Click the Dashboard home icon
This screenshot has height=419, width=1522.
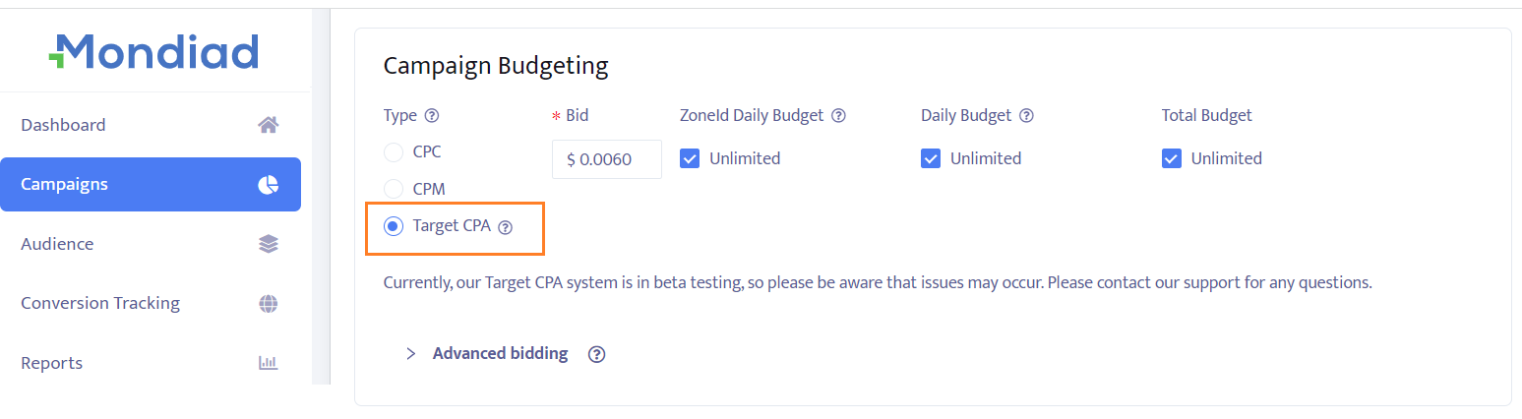coord(268,125)
